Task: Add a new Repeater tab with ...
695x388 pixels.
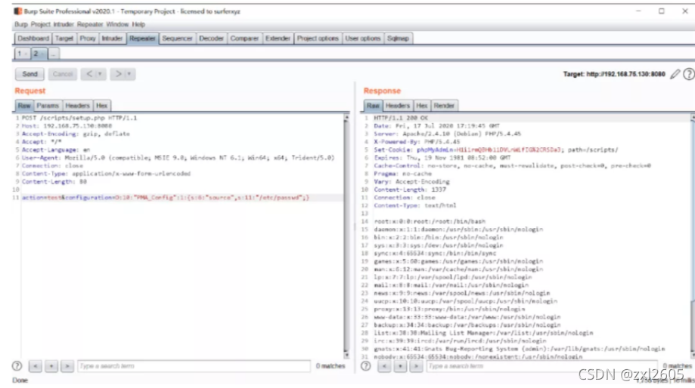Action: 53,54
